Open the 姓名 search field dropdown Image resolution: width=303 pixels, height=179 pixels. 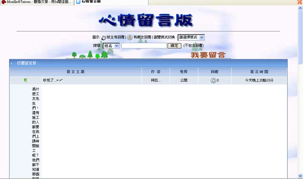tap(111, 46)
